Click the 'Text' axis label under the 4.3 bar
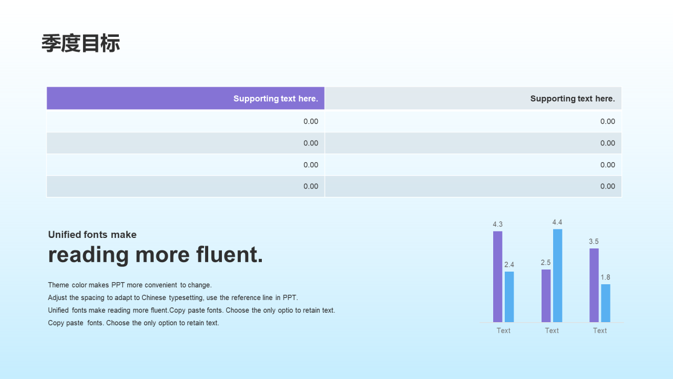Image resolution: width=673 pixels, height=379 pixels. click(504, 331)
